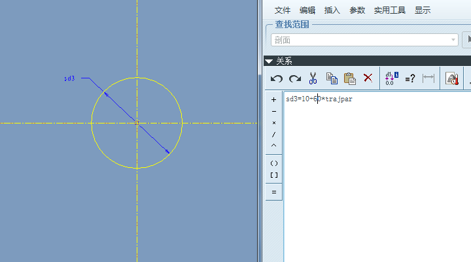This screenshot has width=471, height=262.
Task: Redo relation edit
Action: (x=295, y=78)
